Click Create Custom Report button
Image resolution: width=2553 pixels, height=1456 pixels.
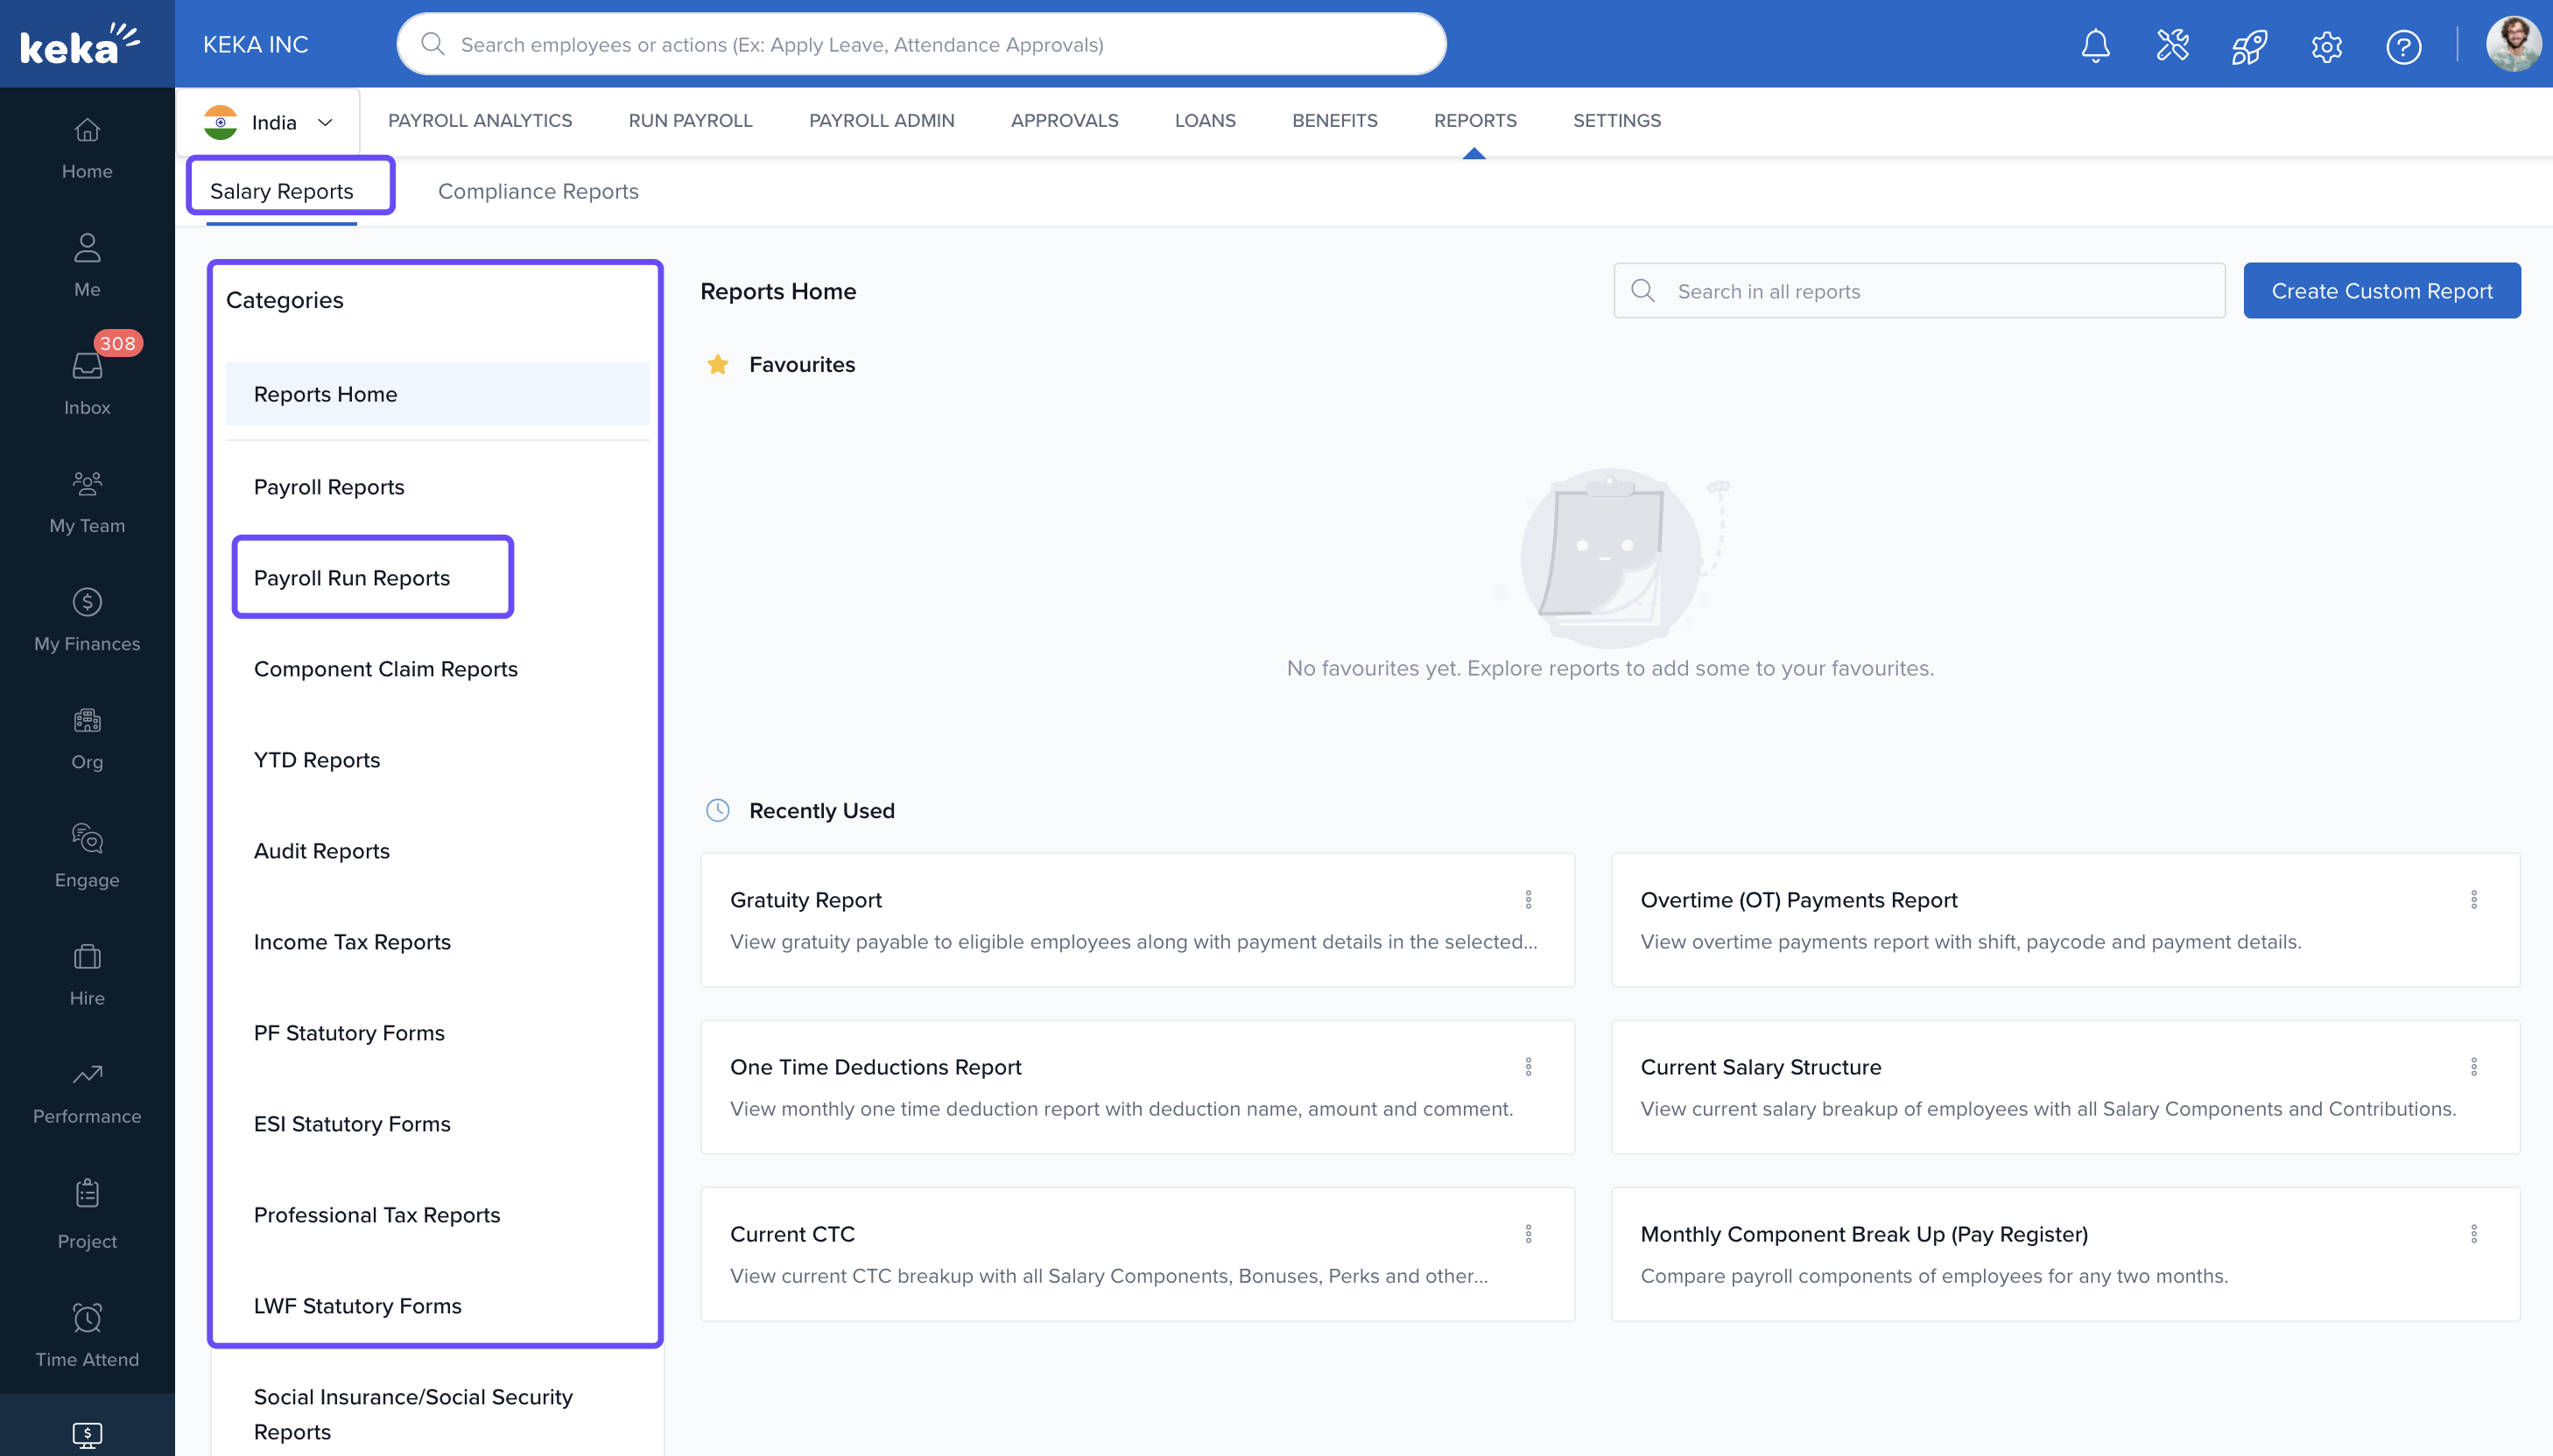coord(2381,291)
